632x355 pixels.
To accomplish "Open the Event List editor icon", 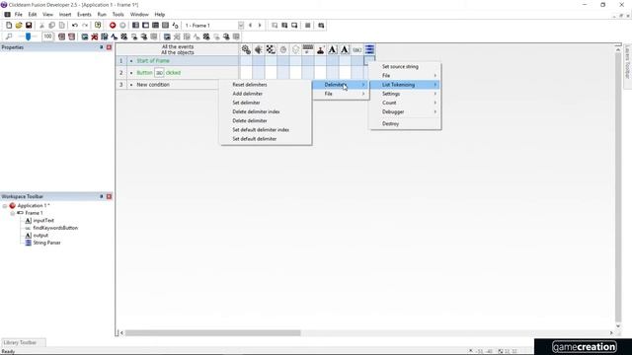I will [x=165, y=25].
